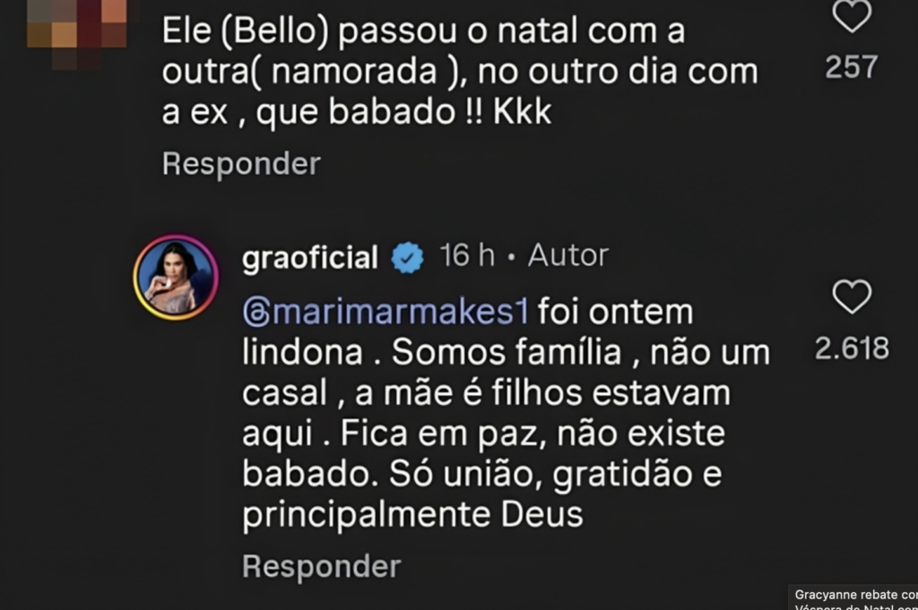View the 2.618 likes count
This screenshot has width=918, height=610.
point(852,348)
